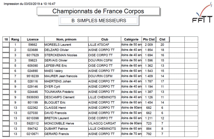Tick the checkbox beside MOREELS Laurent
Viewport: 214px width, 139px height.
coord(6,45)
